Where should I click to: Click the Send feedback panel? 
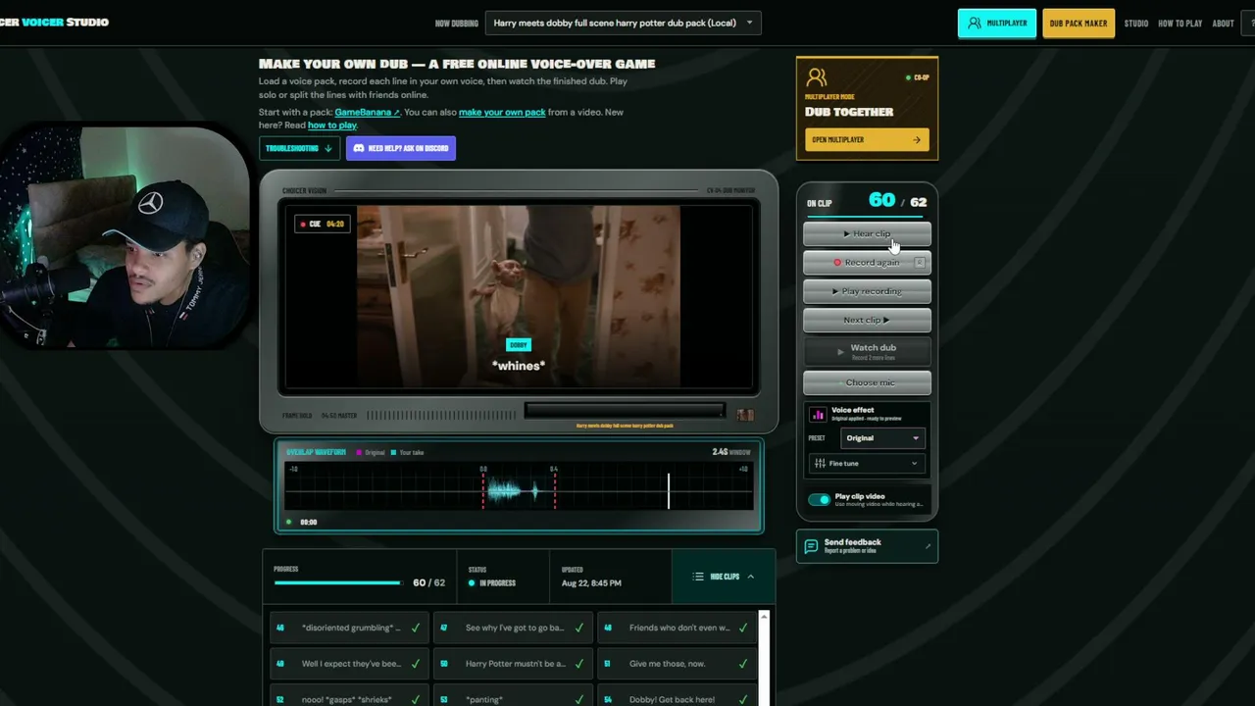tap(867, 546)
